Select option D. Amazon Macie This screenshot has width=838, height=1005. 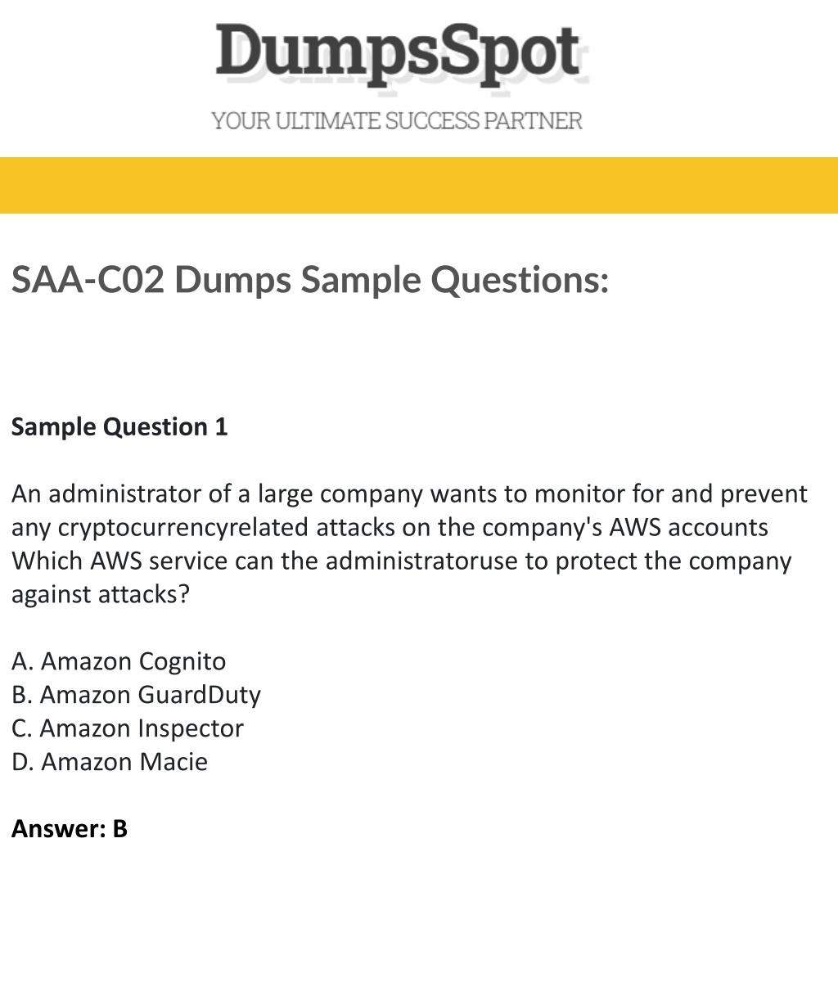[x=110, y=762]
